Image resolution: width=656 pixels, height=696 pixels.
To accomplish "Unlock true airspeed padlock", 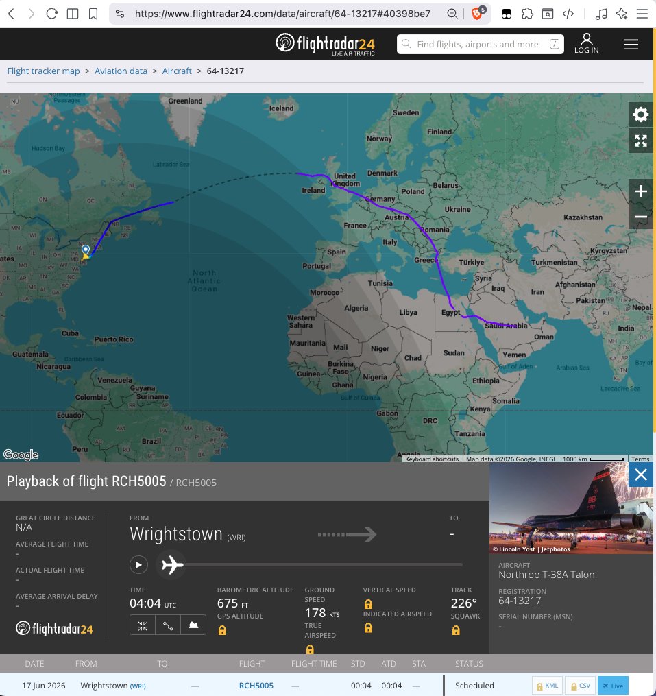I will 310,649.
